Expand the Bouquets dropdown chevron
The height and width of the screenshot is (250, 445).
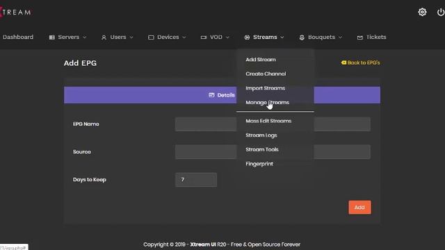click(x=340, y=37)
